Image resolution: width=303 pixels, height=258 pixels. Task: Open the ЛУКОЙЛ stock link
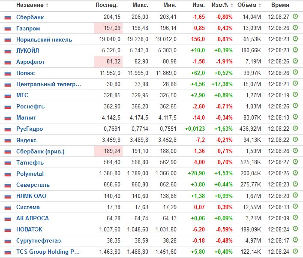point(27,51)
